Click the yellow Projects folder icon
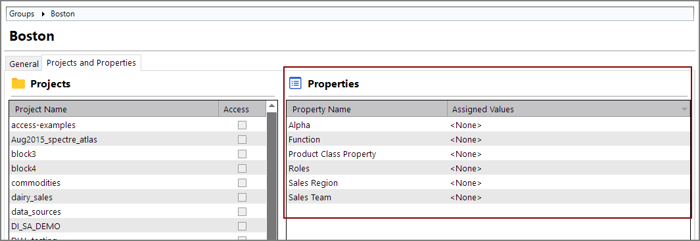The image size is (700, 241). pyautogui.click(x=18, y=83)
